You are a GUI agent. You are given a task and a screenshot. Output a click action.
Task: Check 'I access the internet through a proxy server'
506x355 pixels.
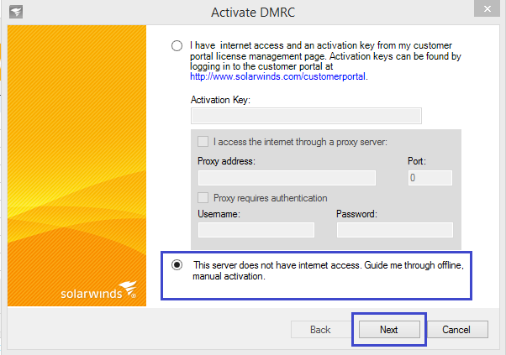(203, 142)
